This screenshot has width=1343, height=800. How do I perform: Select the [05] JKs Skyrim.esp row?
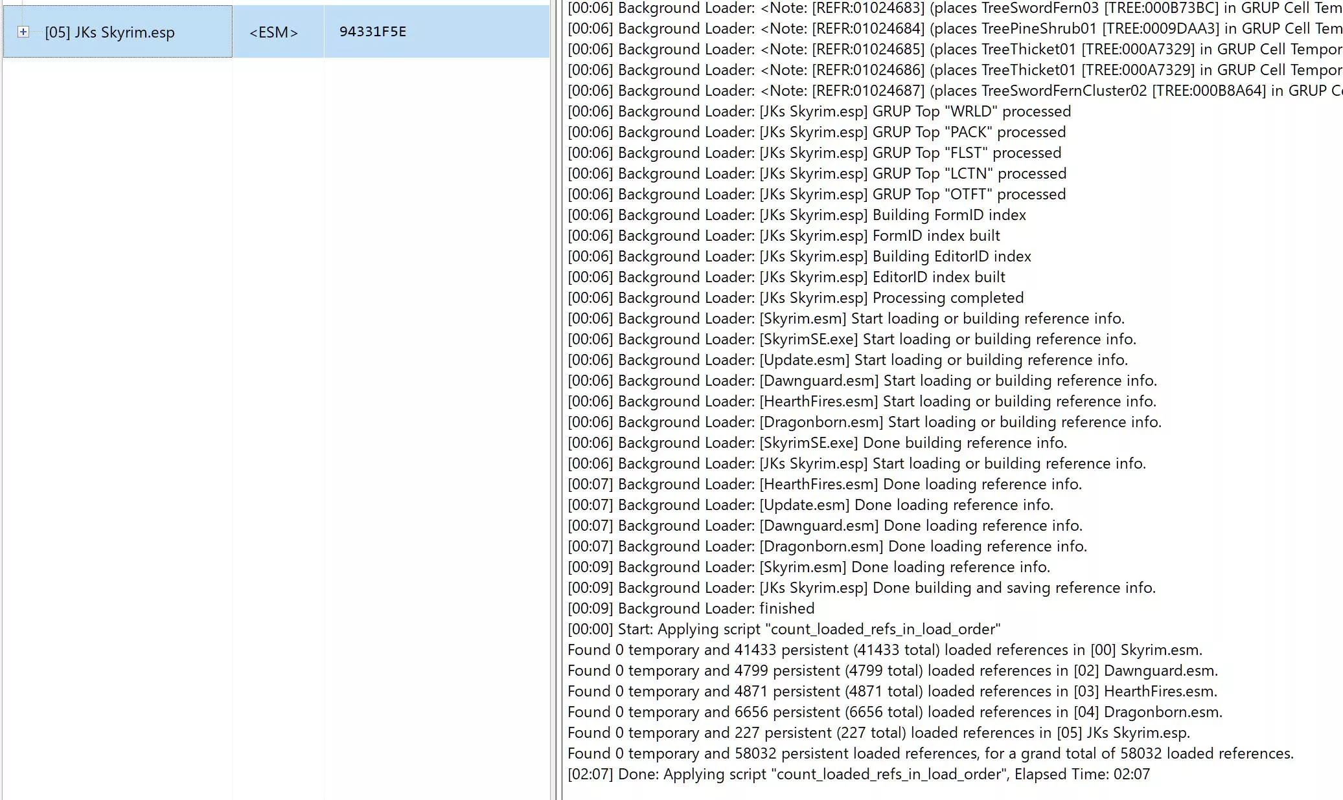276,32
